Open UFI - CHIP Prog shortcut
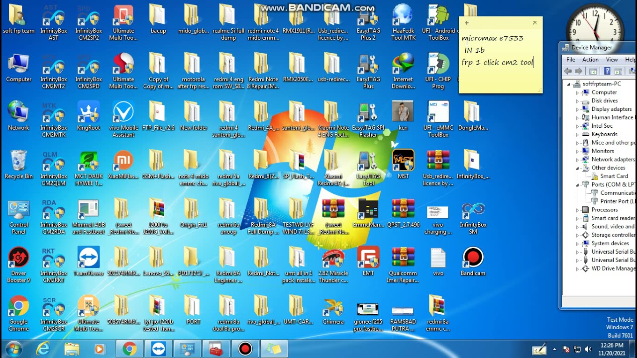The width and height of the screenshot is (637, 358). [x=438, y=71]
